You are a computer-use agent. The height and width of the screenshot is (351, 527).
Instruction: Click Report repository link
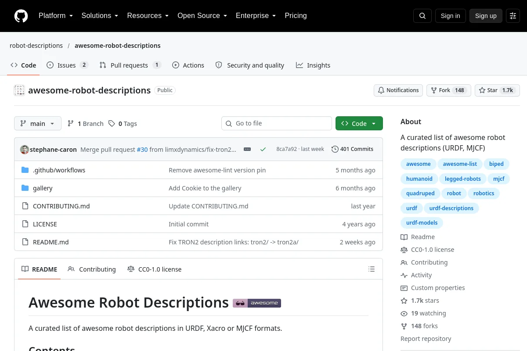(x=426, y=339)
